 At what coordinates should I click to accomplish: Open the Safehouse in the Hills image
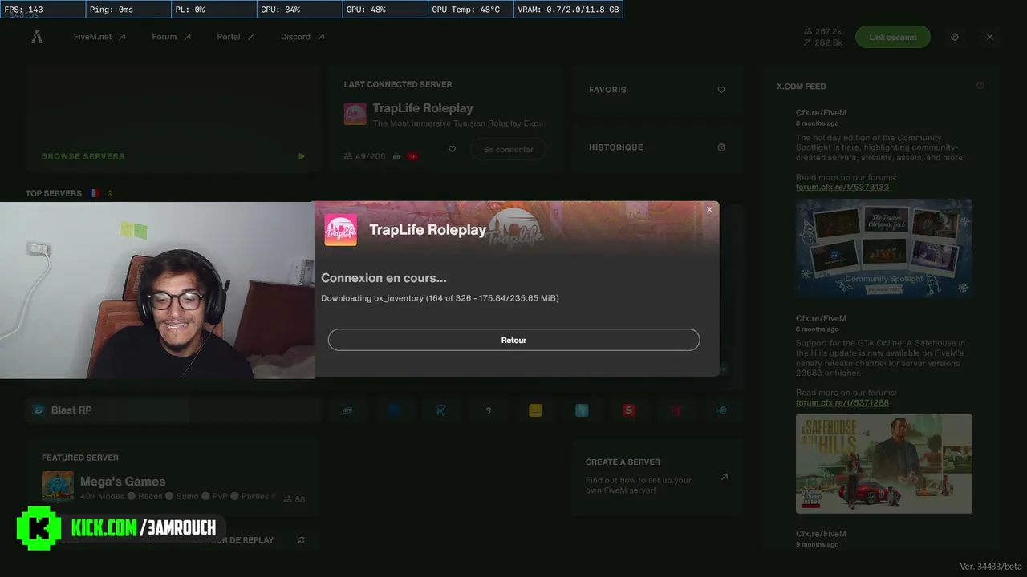point(884,463)
